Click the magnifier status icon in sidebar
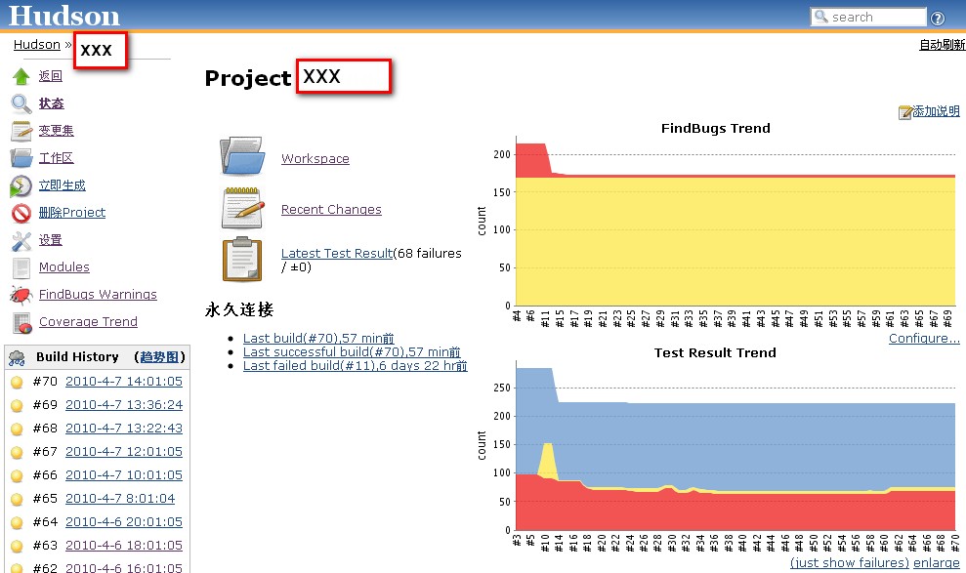966x573 pixels. [21, 103]
